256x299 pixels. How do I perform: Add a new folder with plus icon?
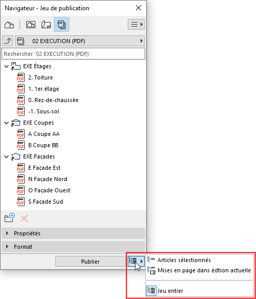[10, 218]
